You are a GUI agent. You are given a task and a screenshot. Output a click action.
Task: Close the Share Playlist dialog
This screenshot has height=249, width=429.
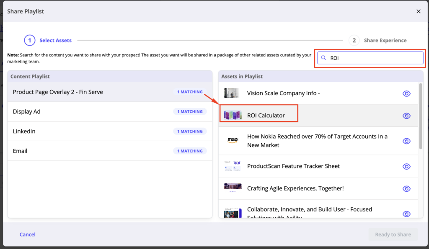pos(418,11)
